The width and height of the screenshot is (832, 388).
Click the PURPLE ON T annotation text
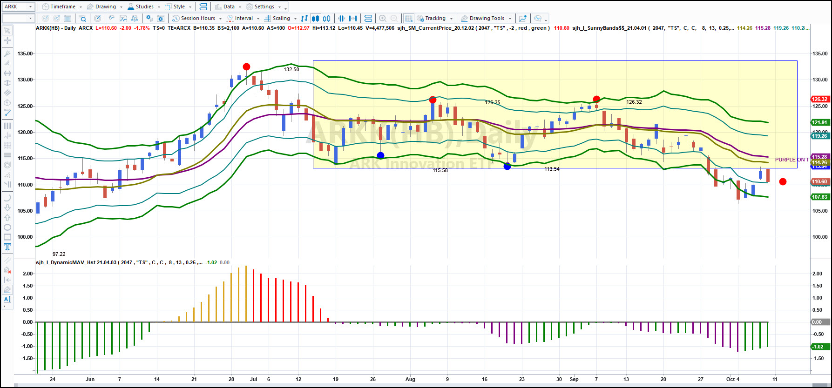point(792,160)
